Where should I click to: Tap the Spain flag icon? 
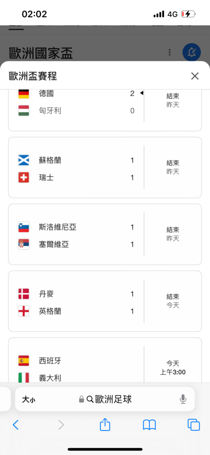pos(24,361)
